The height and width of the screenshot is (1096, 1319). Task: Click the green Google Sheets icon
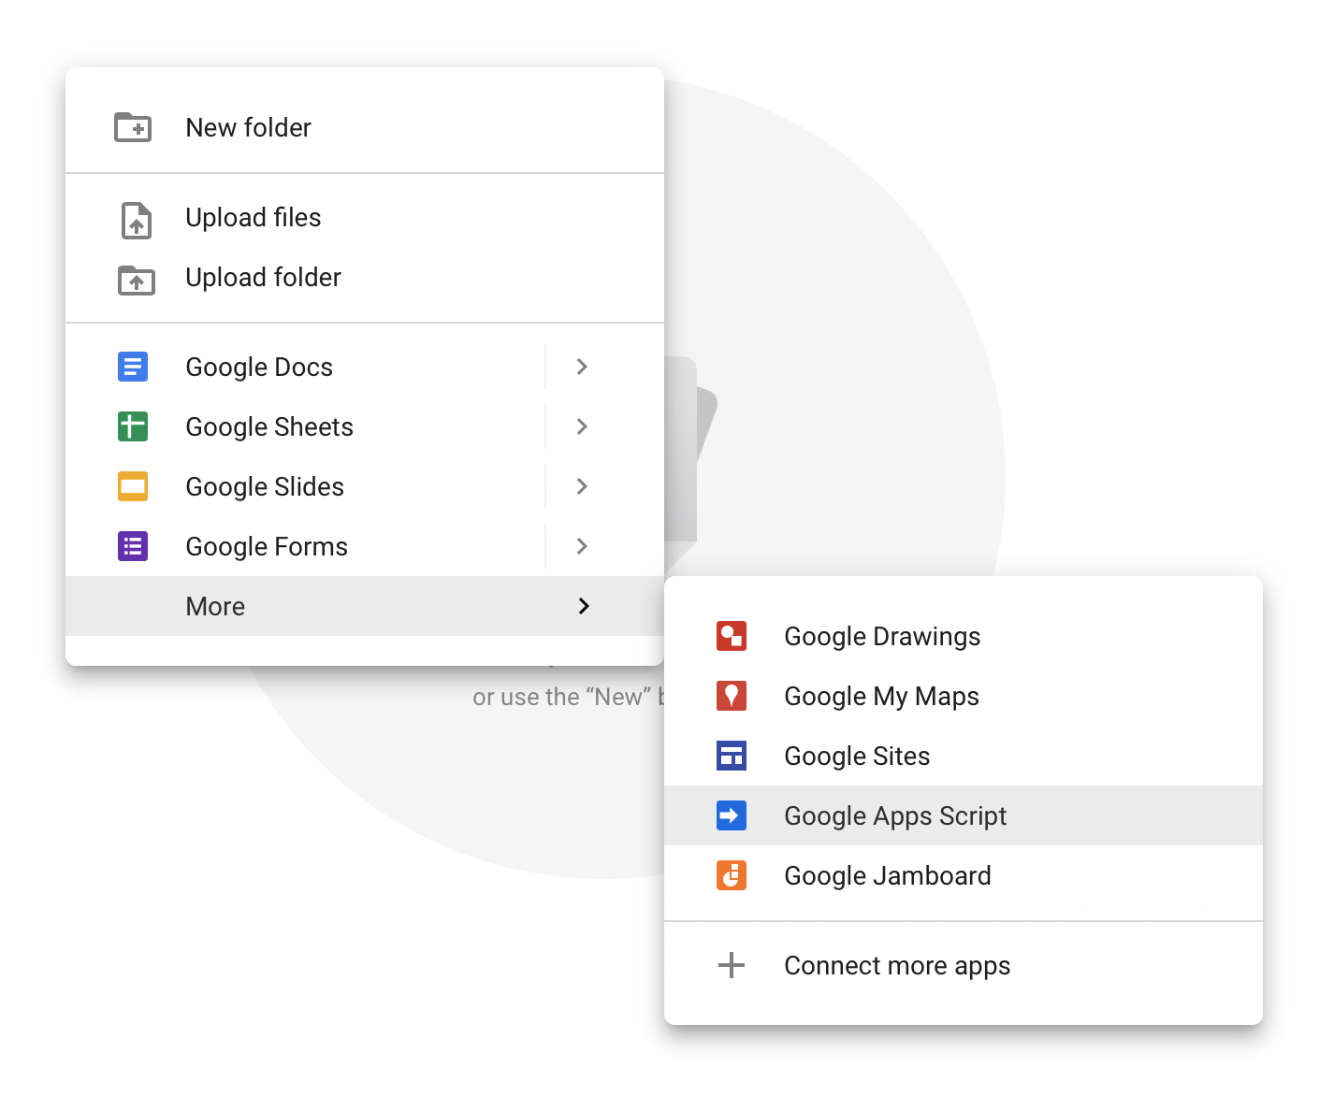pyautogui.click(x=133, y=426)
